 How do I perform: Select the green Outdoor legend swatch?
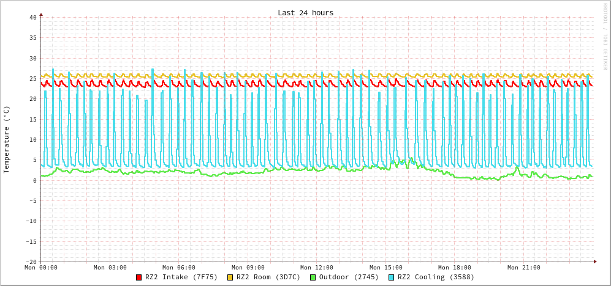(313, 277)
